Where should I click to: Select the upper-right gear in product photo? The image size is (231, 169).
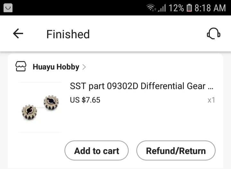click(51, 102)
